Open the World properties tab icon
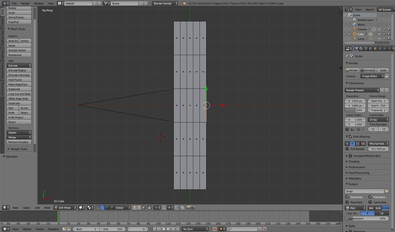This screenshot has width=395, height=232. 371,49
